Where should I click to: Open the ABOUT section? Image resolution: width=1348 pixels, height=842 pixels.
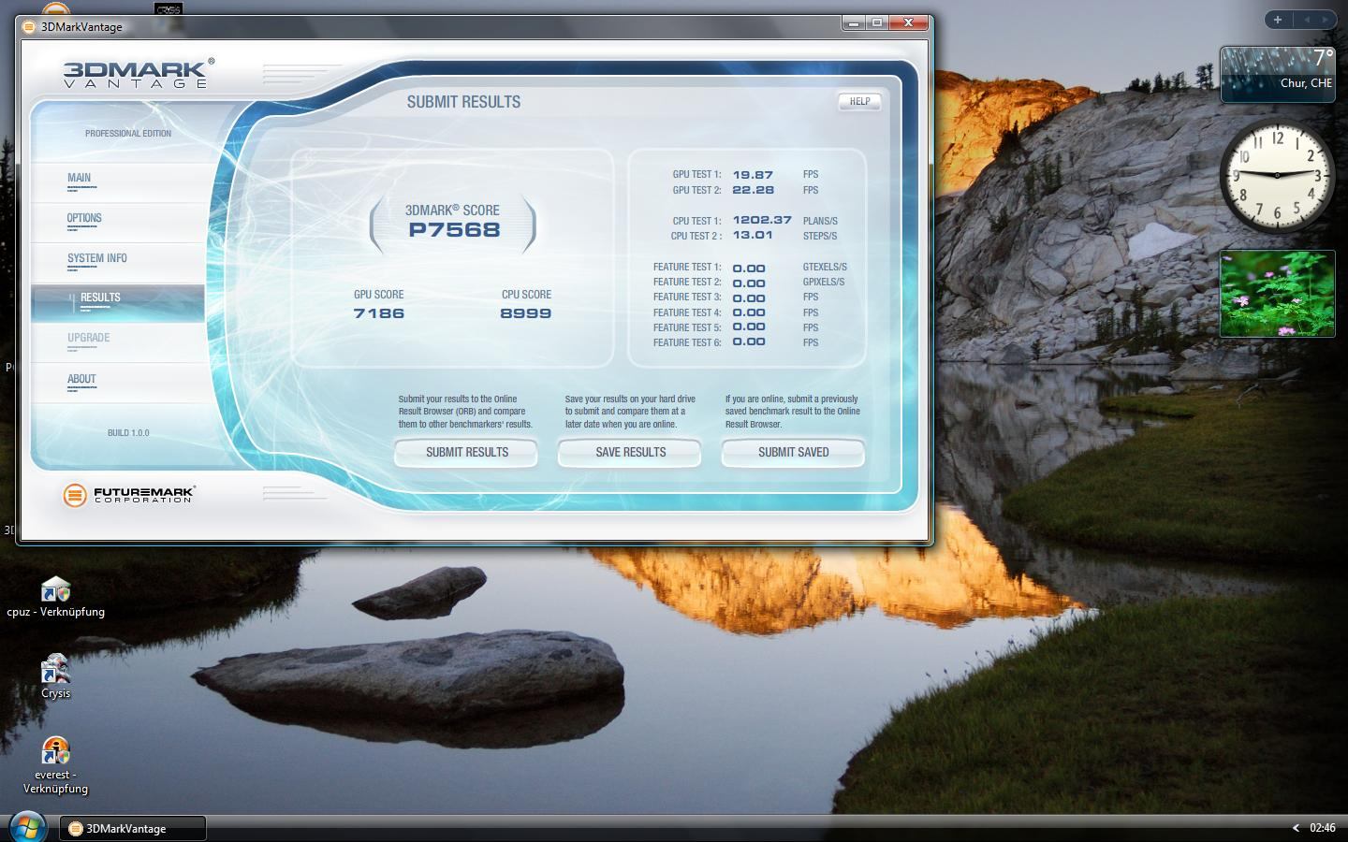click(118, 384)
